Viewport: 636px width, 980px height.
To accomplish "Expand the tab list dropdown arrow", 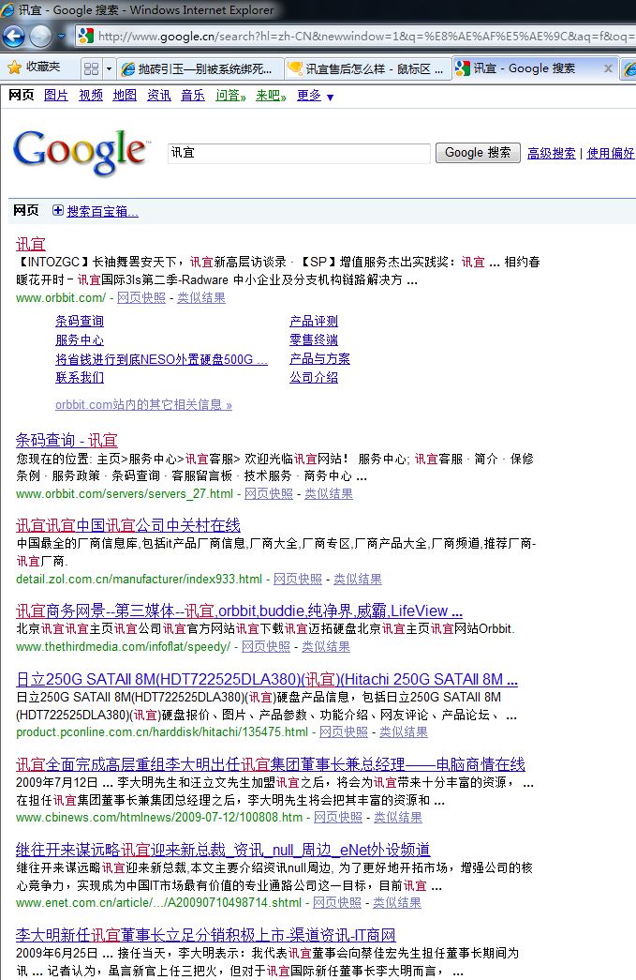I will click(x=109, y=68).
